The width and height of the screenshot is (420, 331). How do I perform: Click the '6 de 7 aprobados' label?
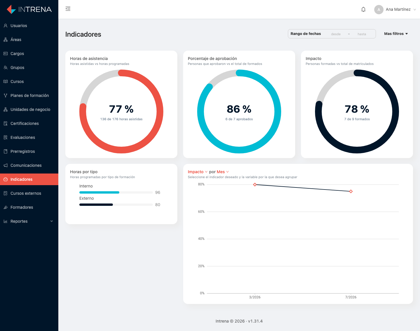tap(239, 119)
